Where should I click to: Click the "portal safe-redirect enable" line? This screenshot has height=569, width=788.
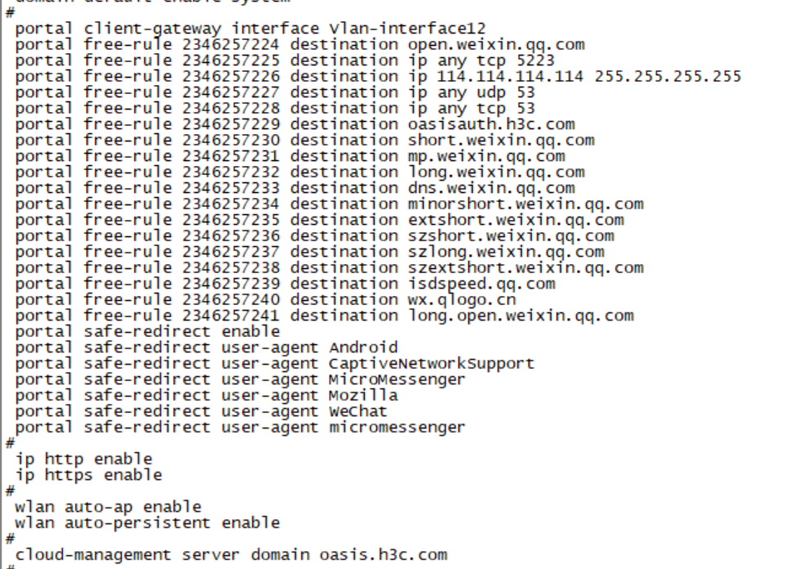pos(147,332)
